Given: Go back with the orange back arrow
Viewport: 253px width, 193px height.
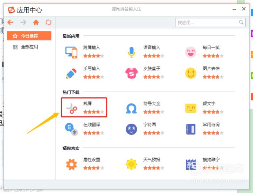Looking at the screenshot, I should pos(11,22).
